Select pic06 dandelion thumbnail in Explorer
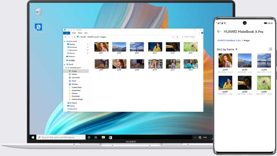The height and width of the screenshot is (156, 277). [x=191, y=47]
